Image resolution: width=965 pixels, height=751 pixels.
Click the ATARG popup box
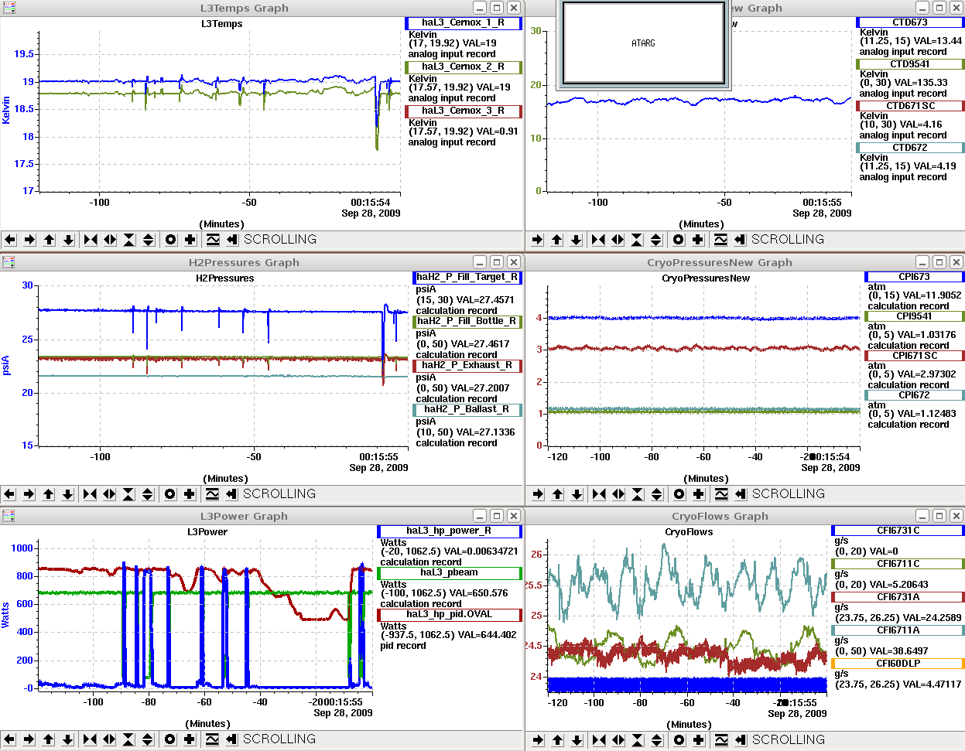click(645, 43)
